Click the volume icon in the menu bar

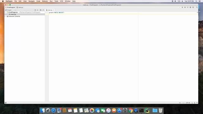pyautogui.click(x=175, y=1)
